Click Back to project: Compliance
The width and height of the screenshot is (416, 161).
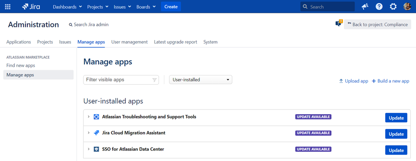tap(378, 24)
